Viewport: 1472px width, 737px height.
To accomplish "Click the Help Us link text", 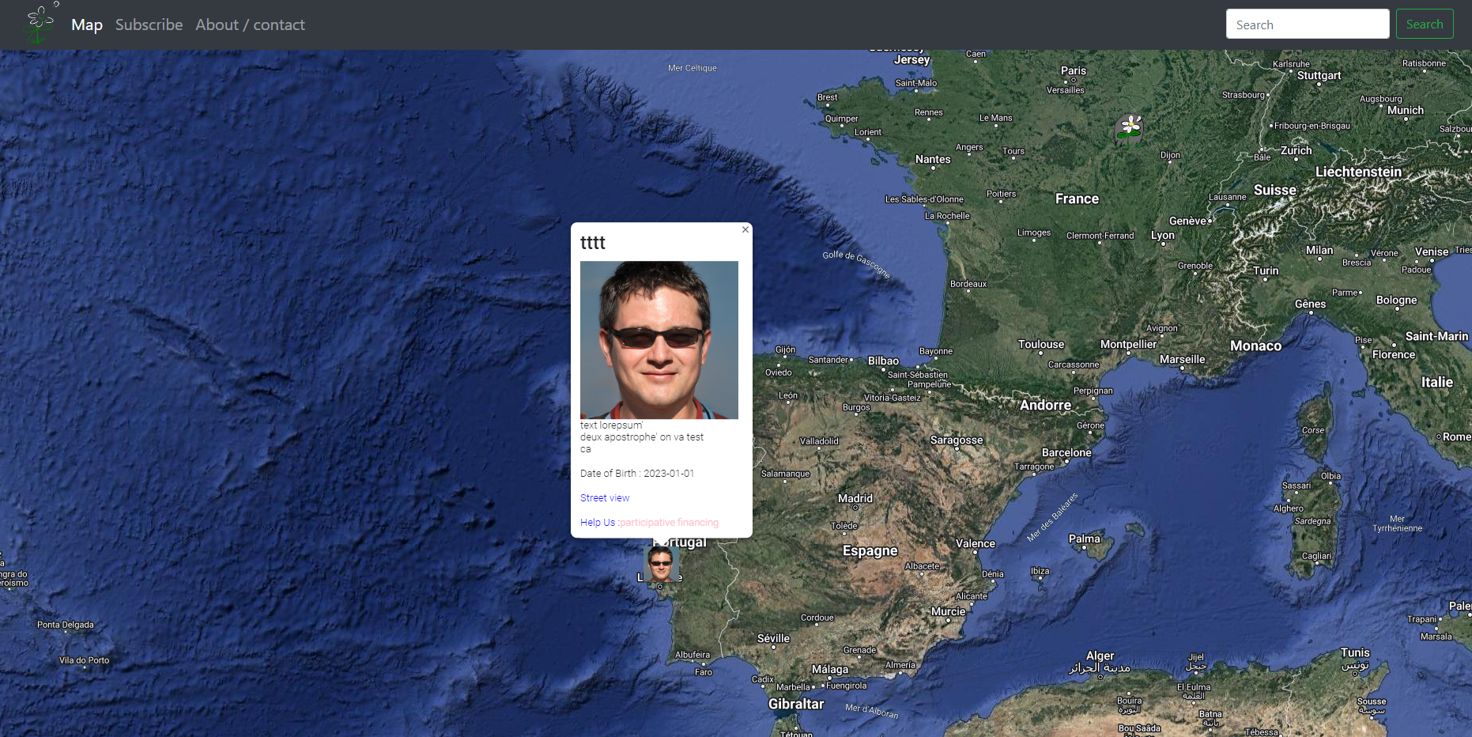I will coord(597,523).
